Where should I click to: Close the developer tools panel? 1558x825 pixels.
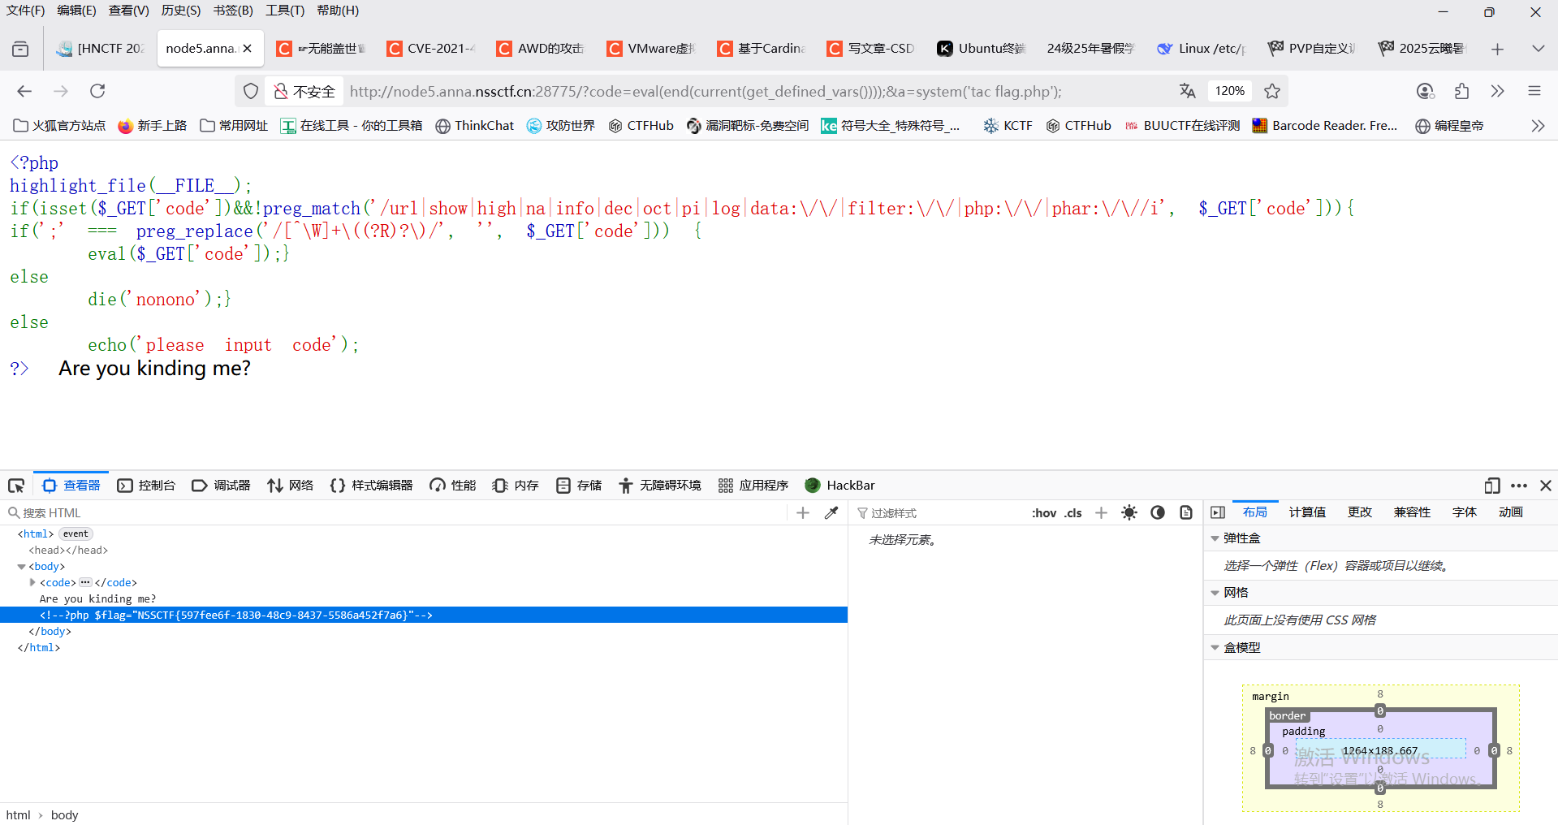point(1546,486)
